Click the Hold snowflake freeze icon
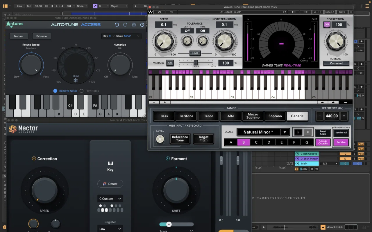This screenshot has width=372, height=232. pos(76,80)
